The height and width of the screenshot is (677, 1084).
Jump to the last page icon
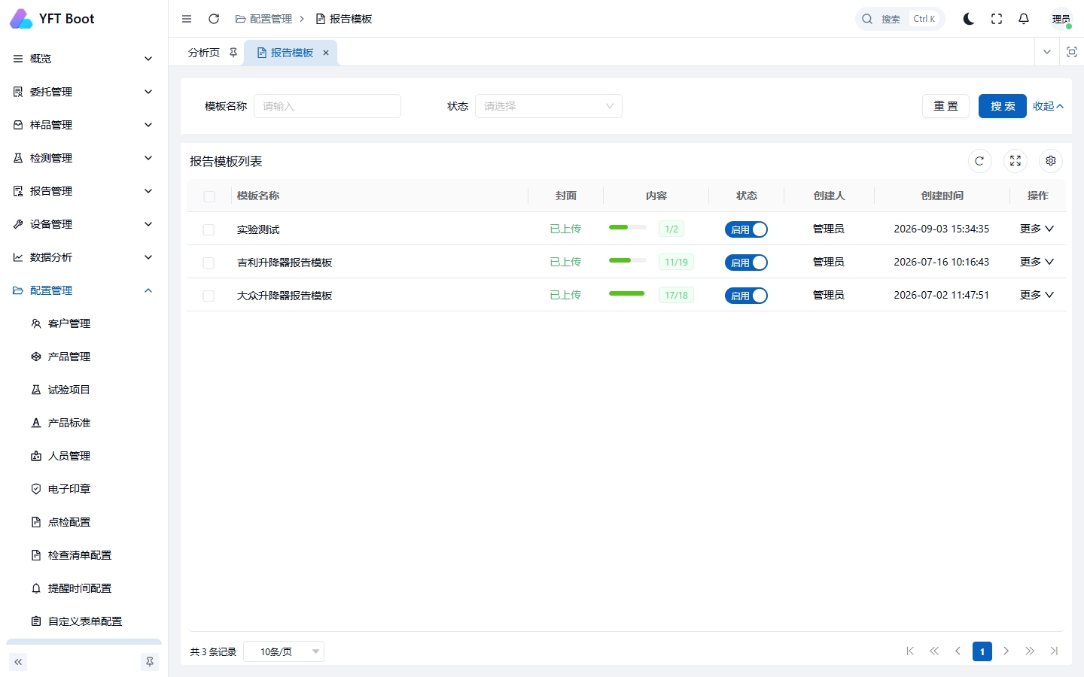pyautogui.click(x=1054, y=651)
